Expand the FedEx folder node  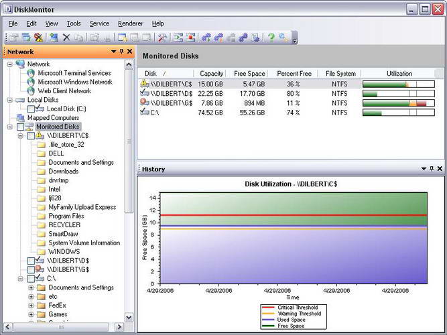pos(31,306)
